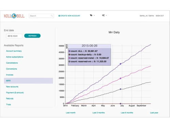Click the gray reserved-vm data point marker
170x128 pixels.
[x=120, y=89]
